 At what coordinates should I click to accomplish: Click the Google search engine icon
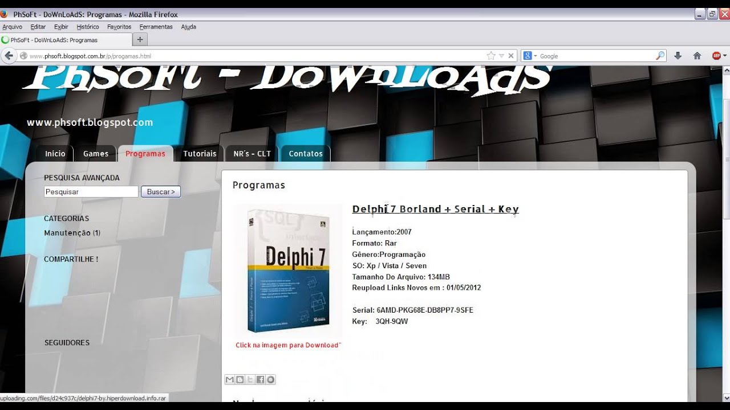pyautogui.click(x=528, y=56)
